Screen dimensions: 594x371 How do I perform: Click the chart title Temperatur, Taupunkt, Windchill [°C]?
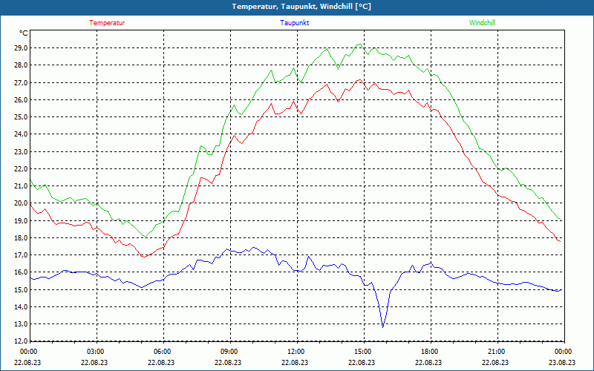301,7
